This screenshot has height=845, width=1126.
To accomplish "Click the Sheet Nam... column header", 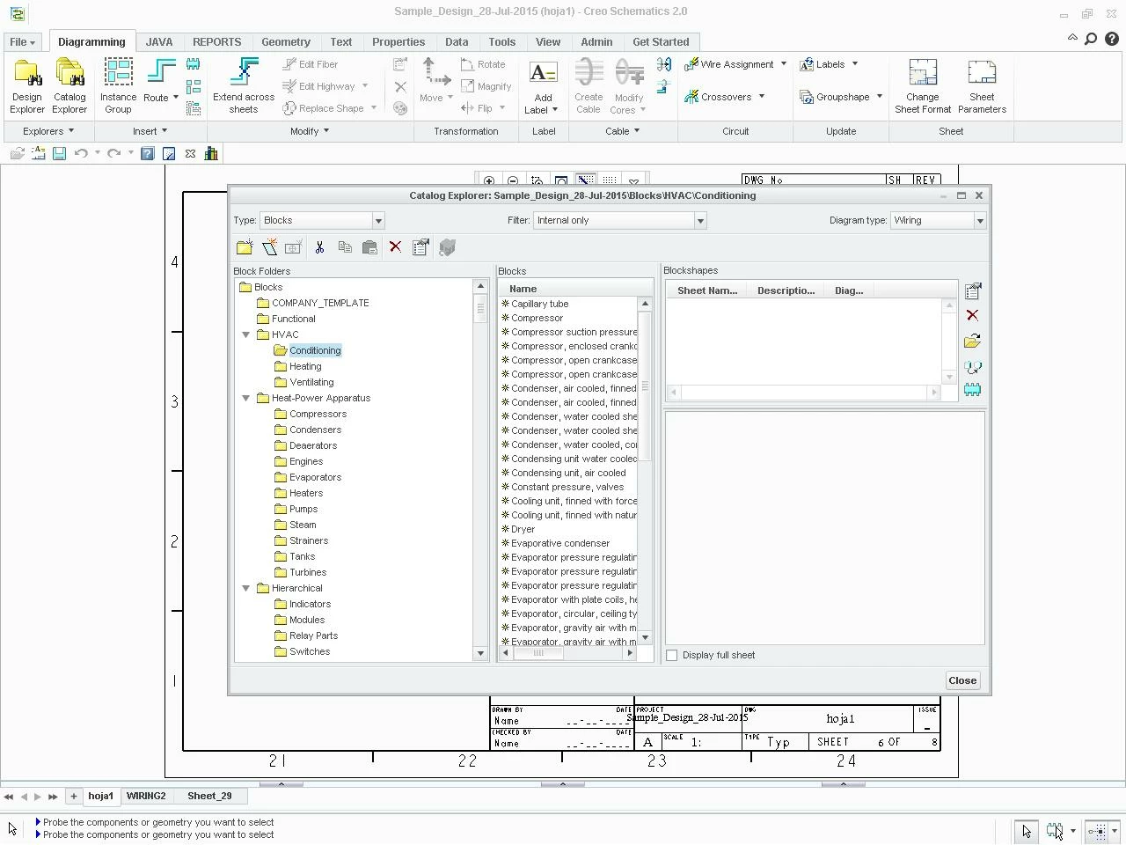I will [707, 290].
